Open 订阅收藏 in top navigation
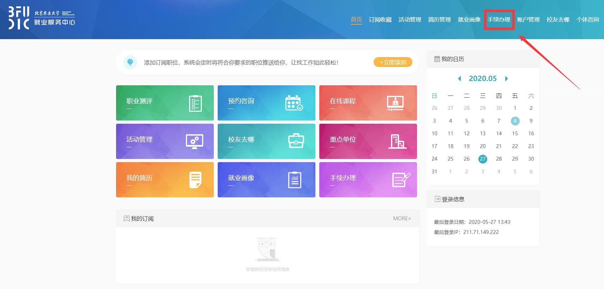Screen dimensions: 604x289 380,20
